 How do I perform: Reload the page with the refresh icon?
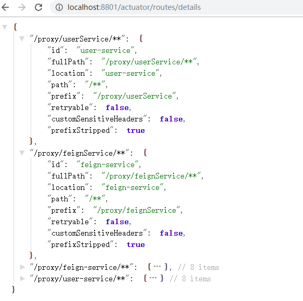(x=38, y=7)
